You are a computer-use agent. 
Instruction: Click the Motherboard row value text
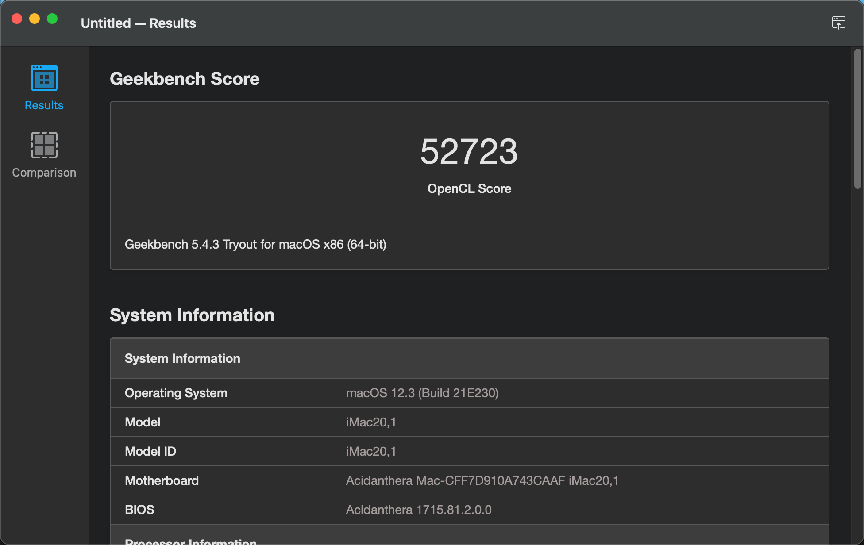[x=482, y=480]
